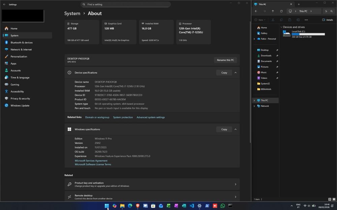Click Rename this PC button
Screen dimensions: 337x210
tap(225, 60)
